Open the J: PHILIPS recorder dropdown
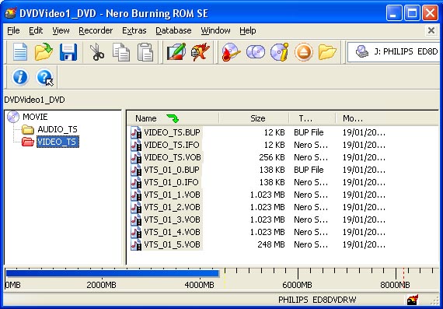The height and width of the screenshot is (309, 443). 394,51
